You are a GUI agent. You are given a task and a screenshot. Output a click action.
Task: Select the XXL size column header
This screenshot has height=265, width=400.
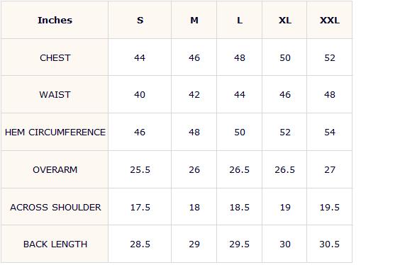tap(330, 20)
